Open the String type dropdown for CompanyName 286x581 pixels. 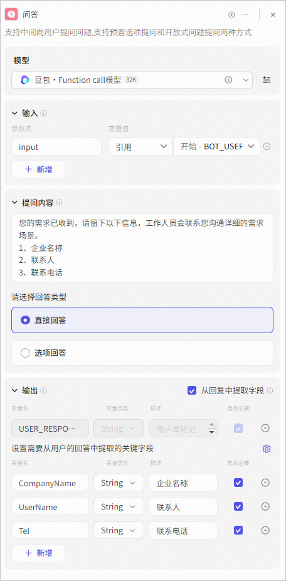pyautogui.click(x=119, y=483)
